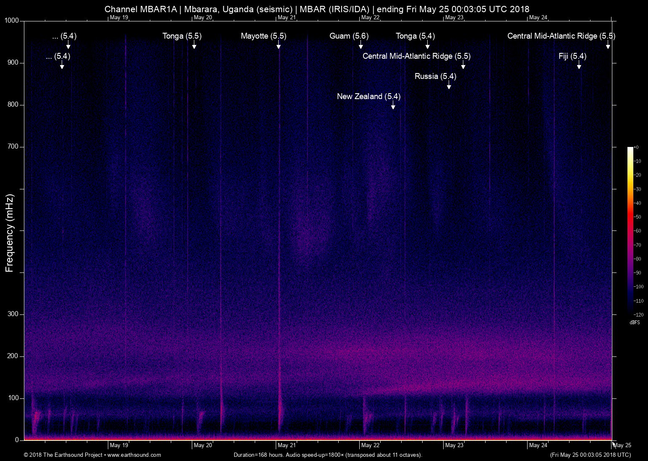Click the arrow marker beneath Mayotte (5.5)
648x461 pixels.
(x=278, y=45)
